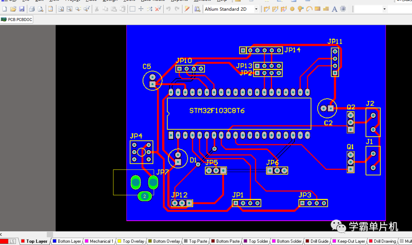The width and height of the screenshot is (412, 245).
Task: Select the JP4 designator text
Action: (136, 136)
